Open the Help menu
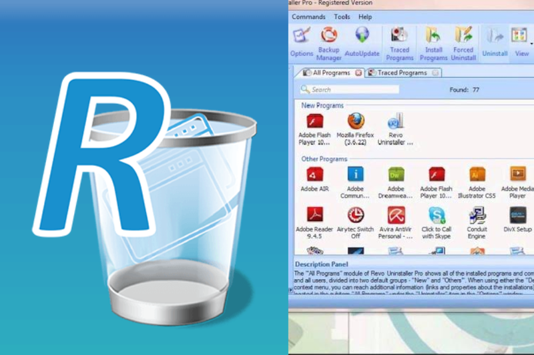Viewport: 534px width, 355px height. click(365, 17)
